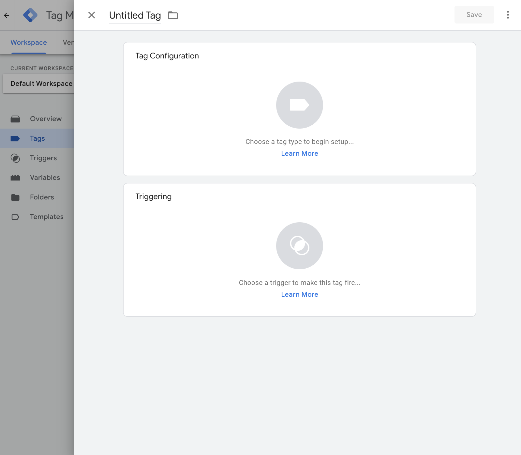
Task: Click the Tag Manager logo icon
Action: [x=30, y=15]
